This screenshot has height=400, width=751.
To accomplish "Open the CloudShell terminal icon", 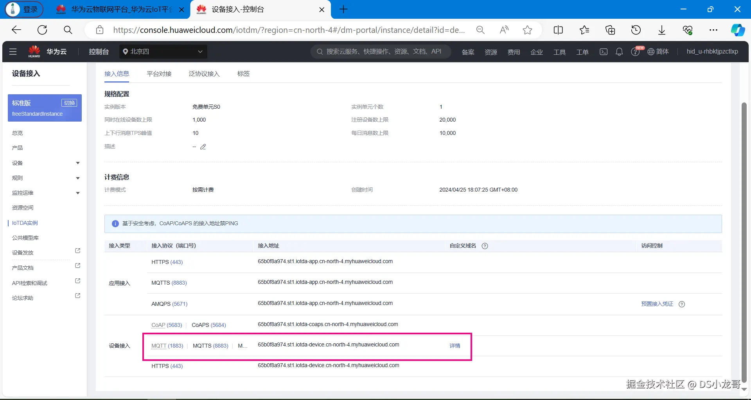I will 604,52.
